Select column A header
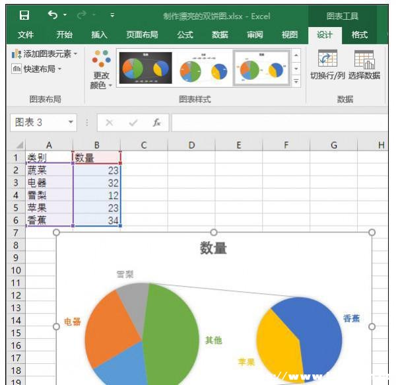This screenshot has height=385, width=396. (x=49, y=145)
